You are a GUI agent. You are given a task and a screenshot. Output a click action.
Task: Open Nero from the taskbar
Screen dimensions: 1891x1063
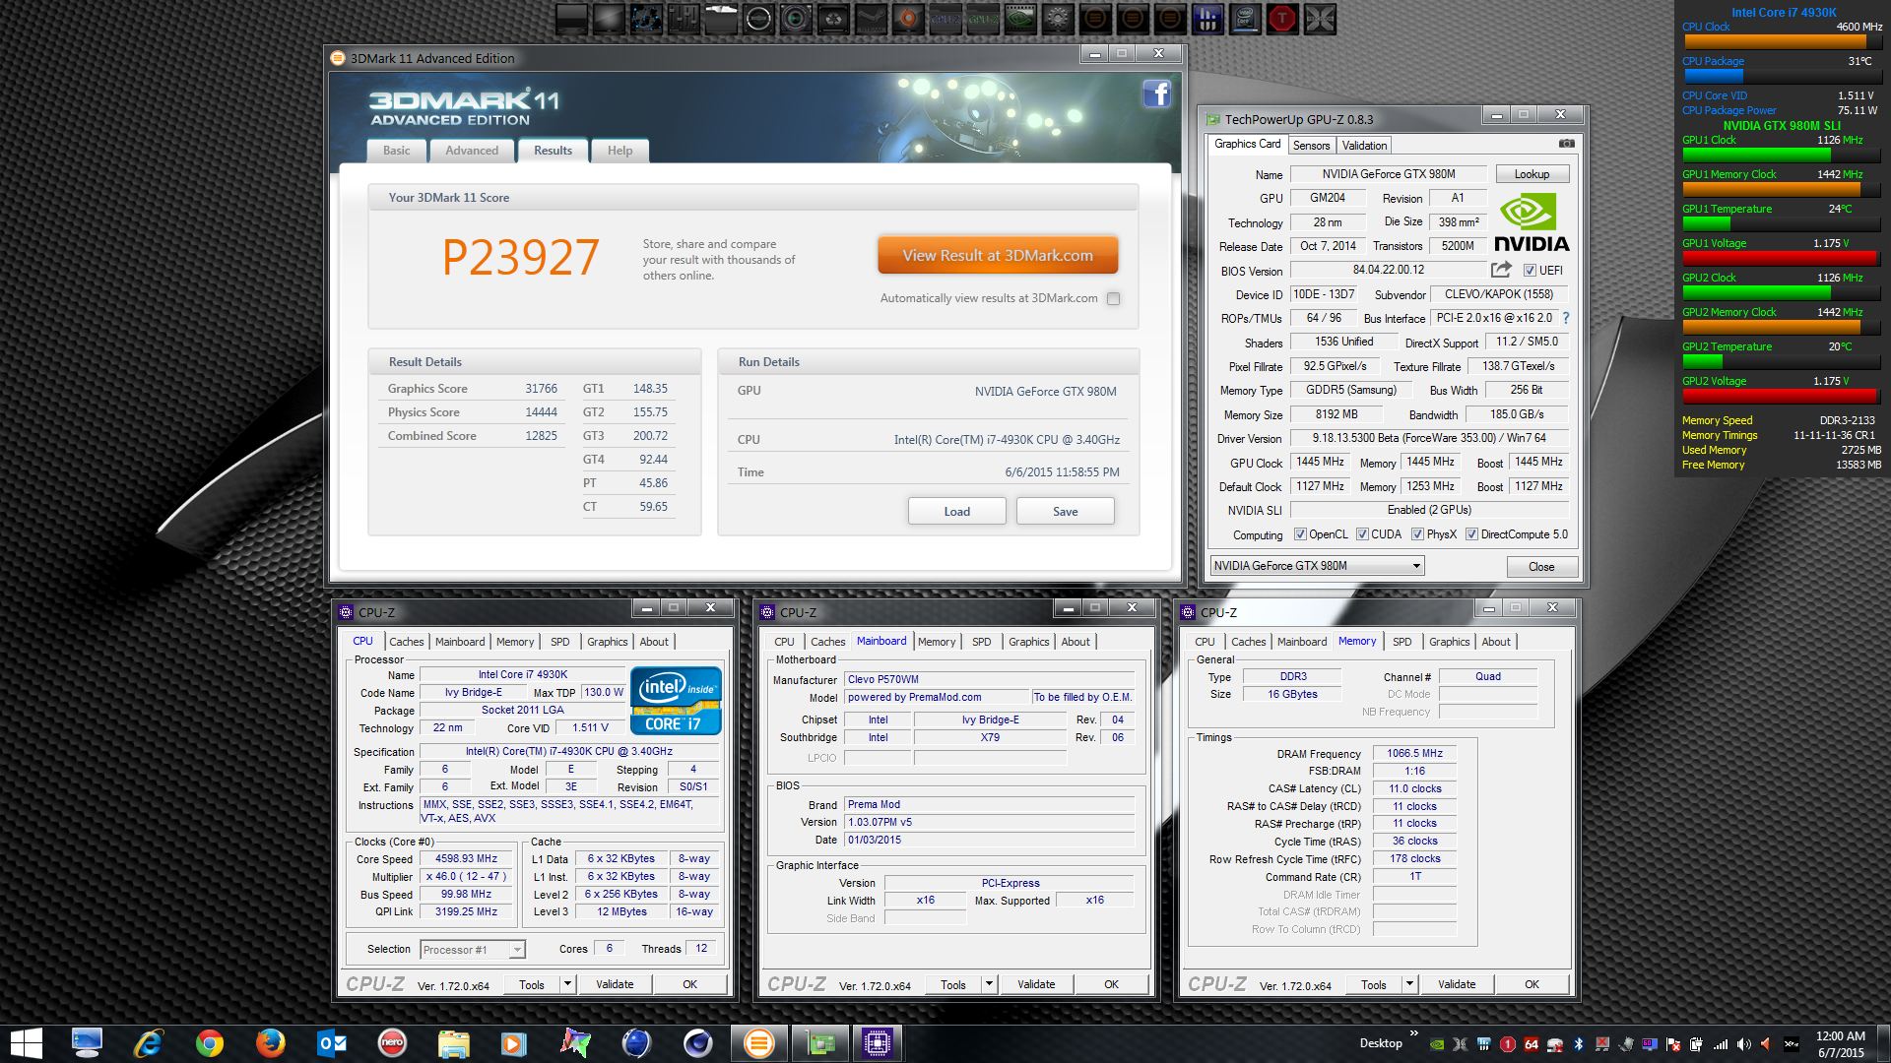click(392, 1043)
